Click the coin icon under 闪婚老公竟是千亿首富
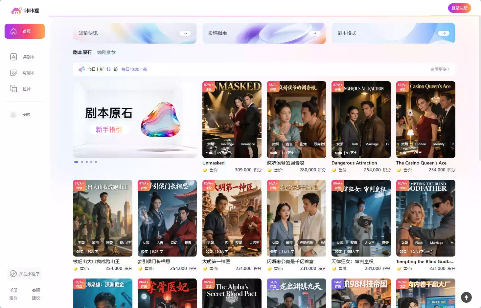 (270, 269)
